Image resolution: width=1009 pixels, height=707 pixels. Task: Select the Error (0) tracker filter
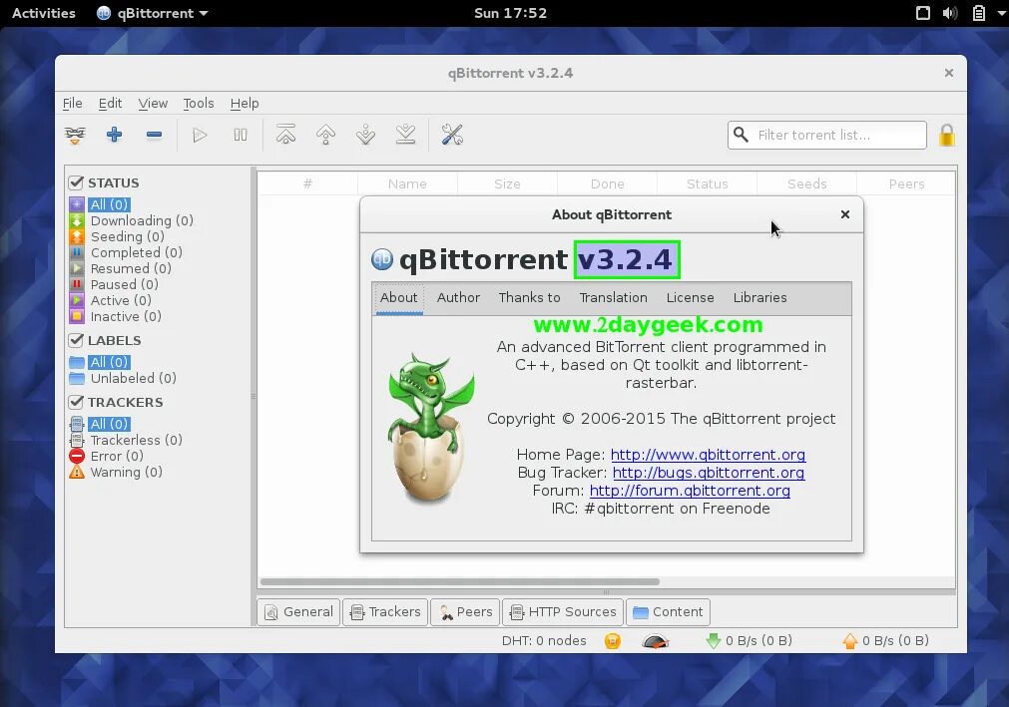tap(117, 457)
